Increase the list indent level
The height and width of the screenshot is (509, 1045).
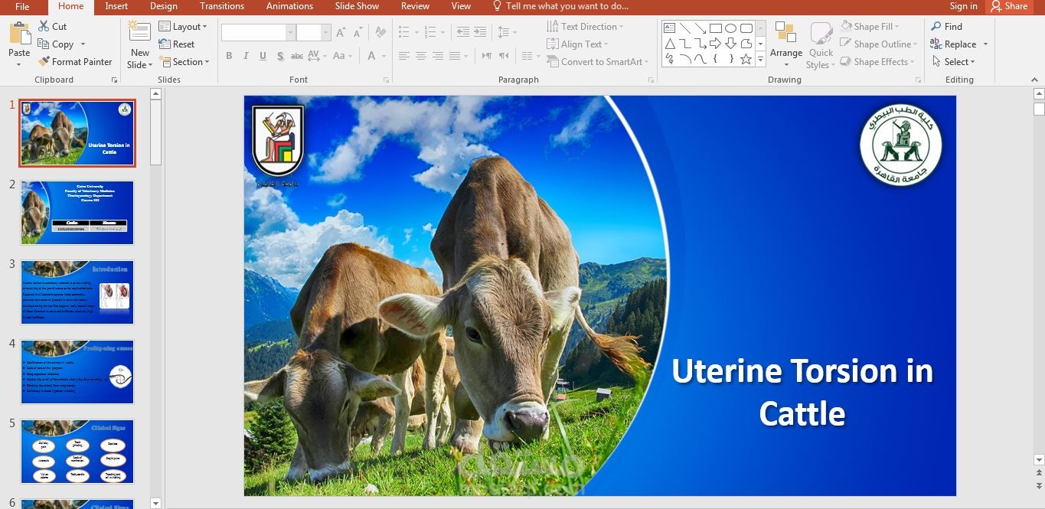pyautogui.click(x=480, y=32)
